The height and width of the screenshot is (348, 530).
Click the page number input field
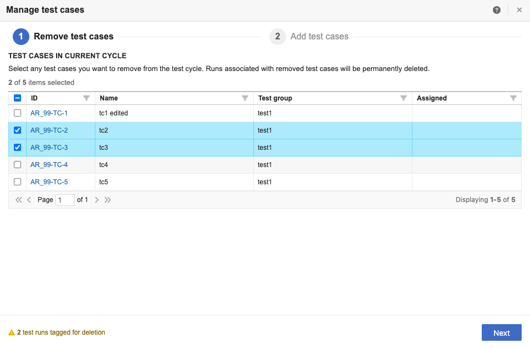click(65, 200)
